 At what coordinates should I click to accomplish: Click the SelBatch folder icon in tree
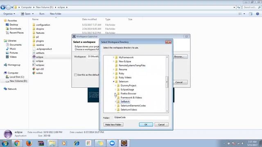(118, 102)
